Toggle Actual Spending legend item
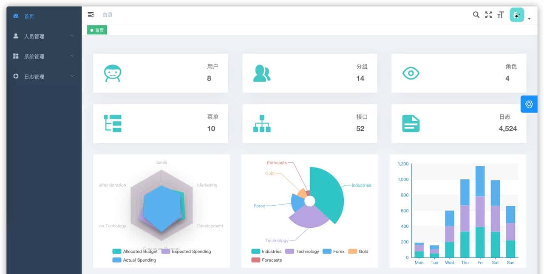This screenshot has height=274, width=544. coord(134,260)
